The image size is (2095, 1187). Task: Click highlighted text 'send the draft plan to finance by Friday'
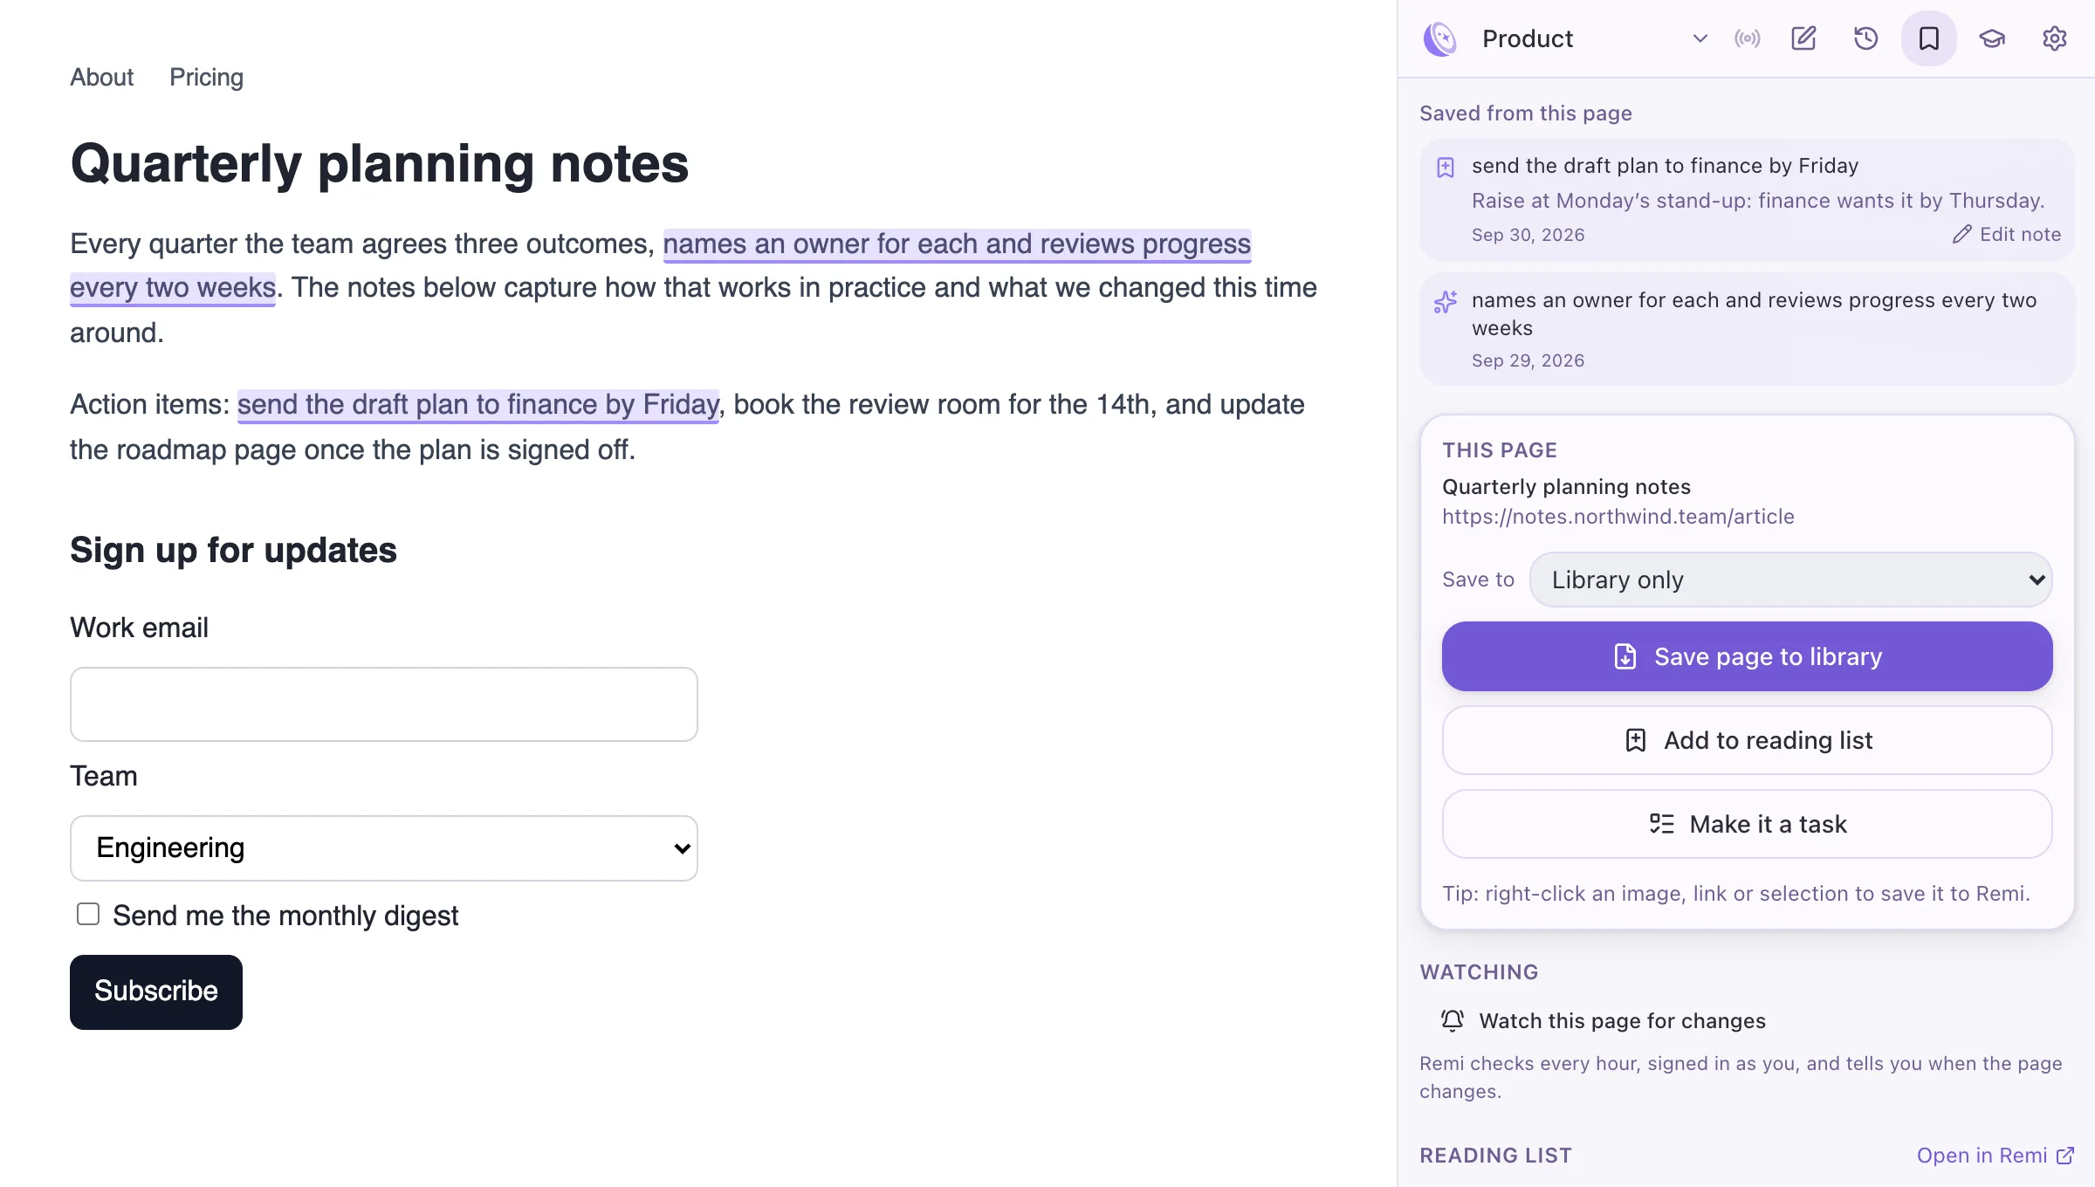coord(477,405)
